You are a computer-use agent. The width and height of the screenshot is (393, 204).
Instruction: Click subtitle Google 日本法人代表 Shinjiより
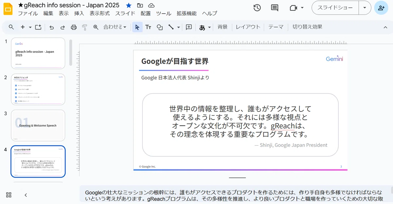pyautogui.click(x=175, y=78)
